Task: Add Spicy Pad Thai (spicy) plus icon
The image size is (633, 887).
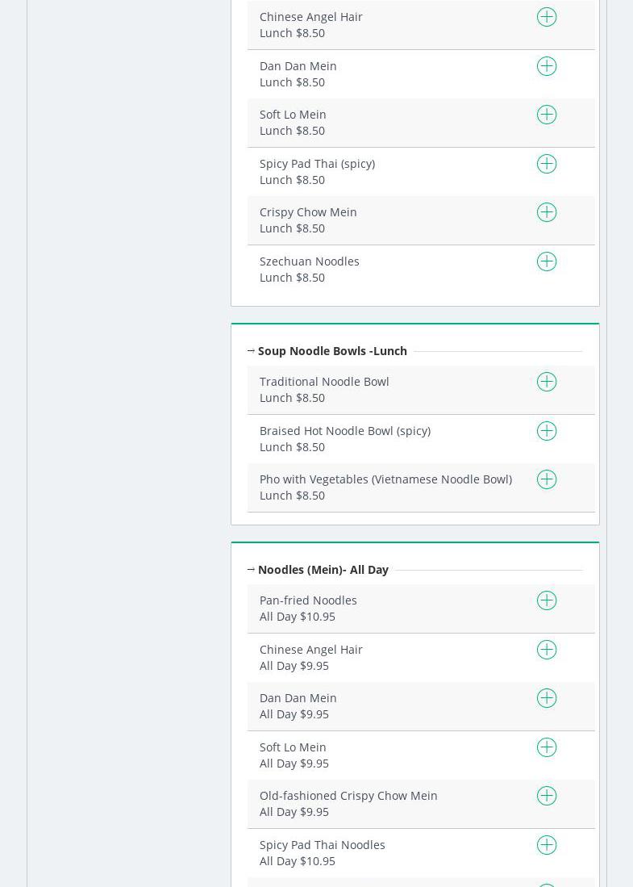Action: (x=547, y=164)
